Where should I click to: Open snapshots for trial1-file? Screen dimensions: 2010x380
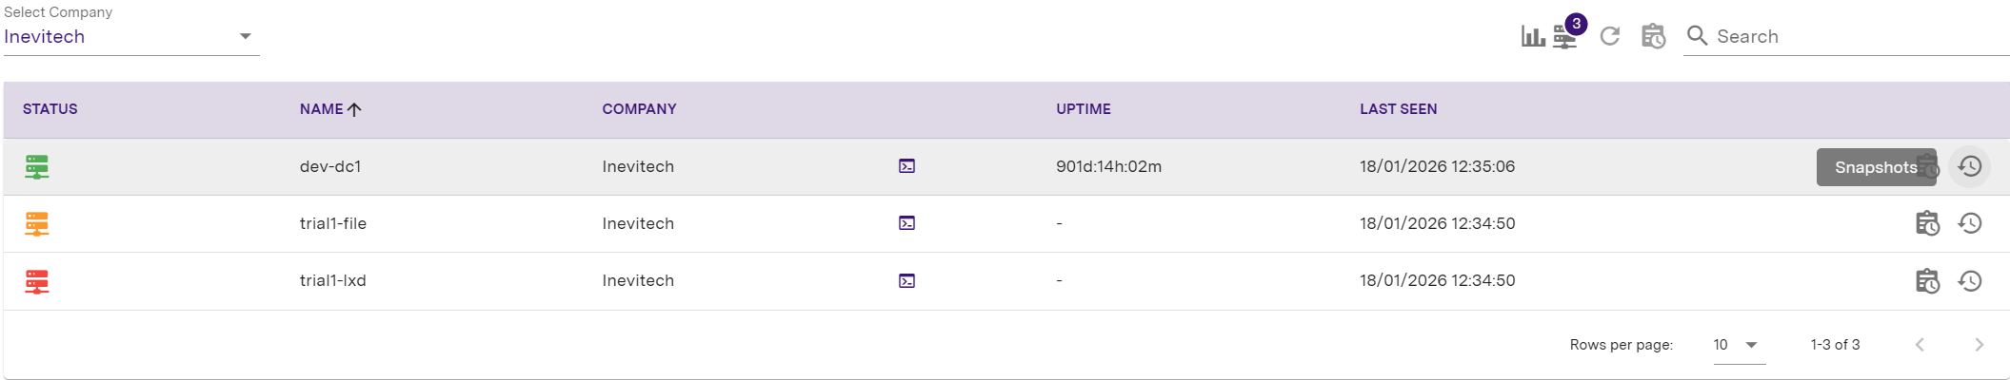(x=1926, y=223)
